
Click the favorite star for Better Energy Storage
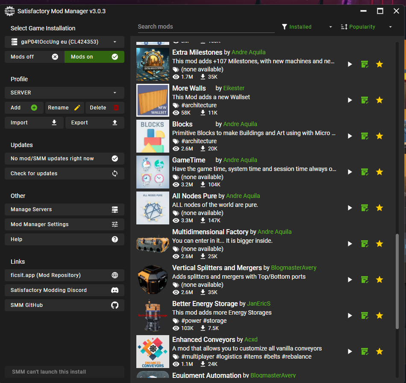click(380, 315)
